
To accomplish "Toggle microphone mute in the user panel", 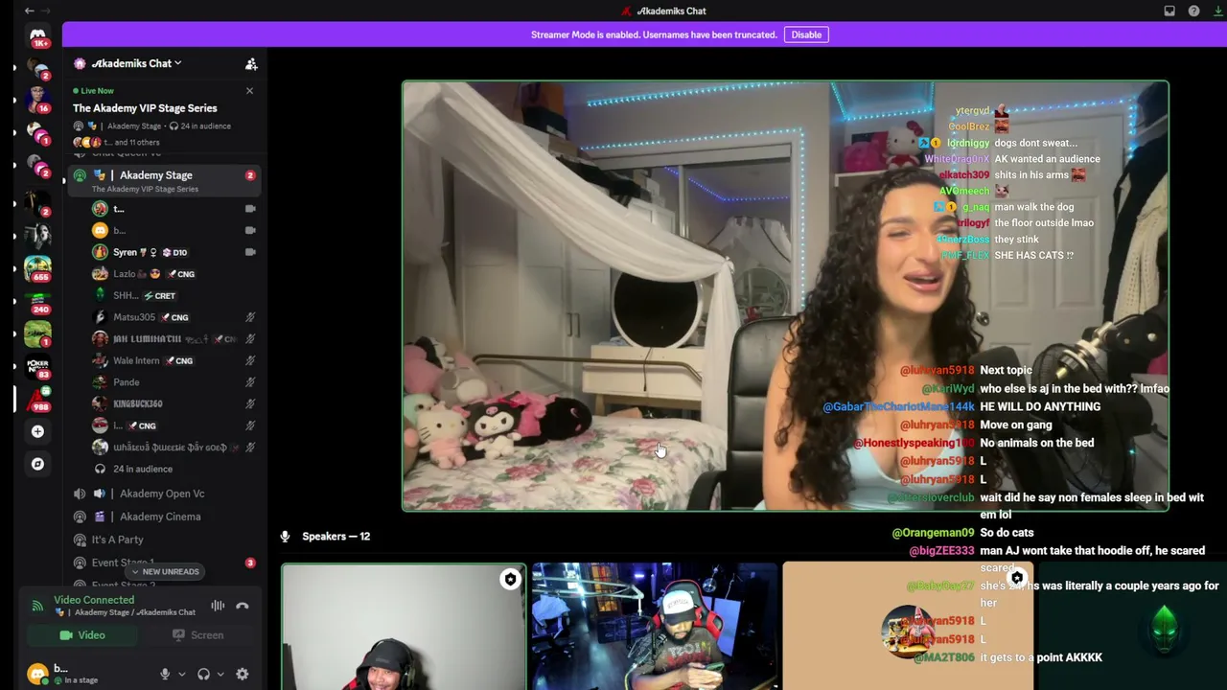I will [165, 674].
